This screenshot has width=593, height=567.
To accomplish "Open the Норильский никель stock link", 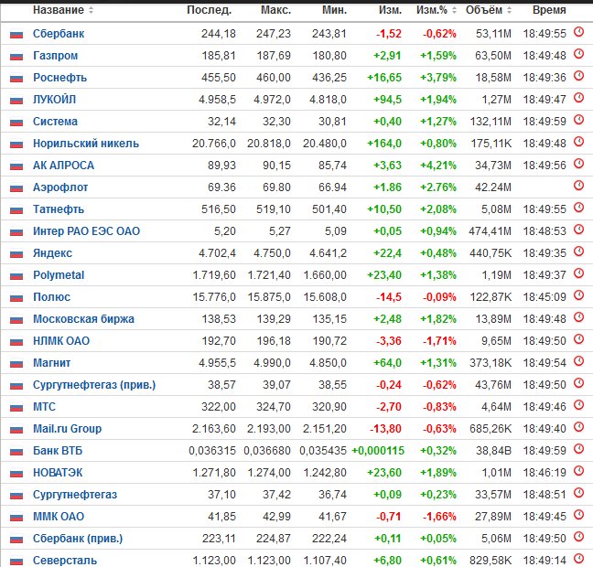I will click(x=86, y=144).
